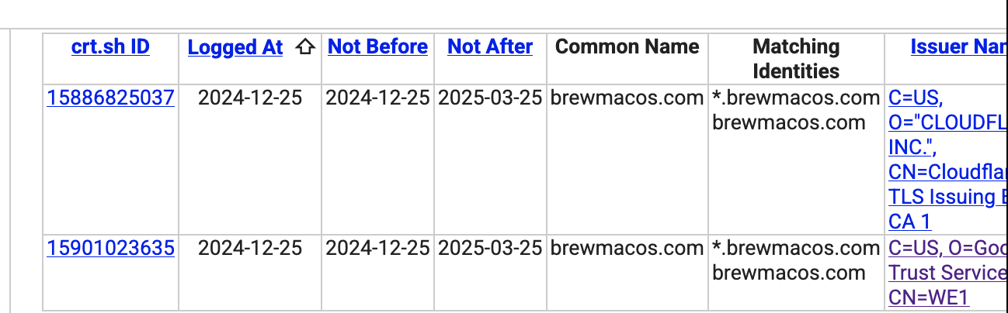The image size is (1008, 313).
Task: Open the Cloudflare TLS Issuing CA issuer link
Action: [946, 160]
